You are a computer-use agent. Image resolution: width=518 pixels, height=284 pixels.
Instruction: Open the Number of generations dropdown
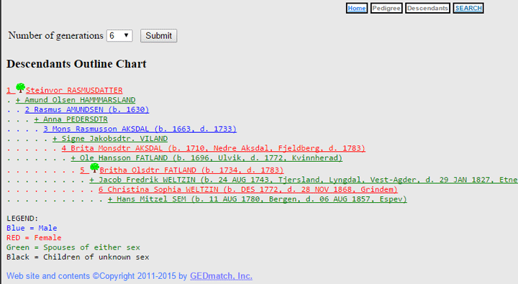119,36
